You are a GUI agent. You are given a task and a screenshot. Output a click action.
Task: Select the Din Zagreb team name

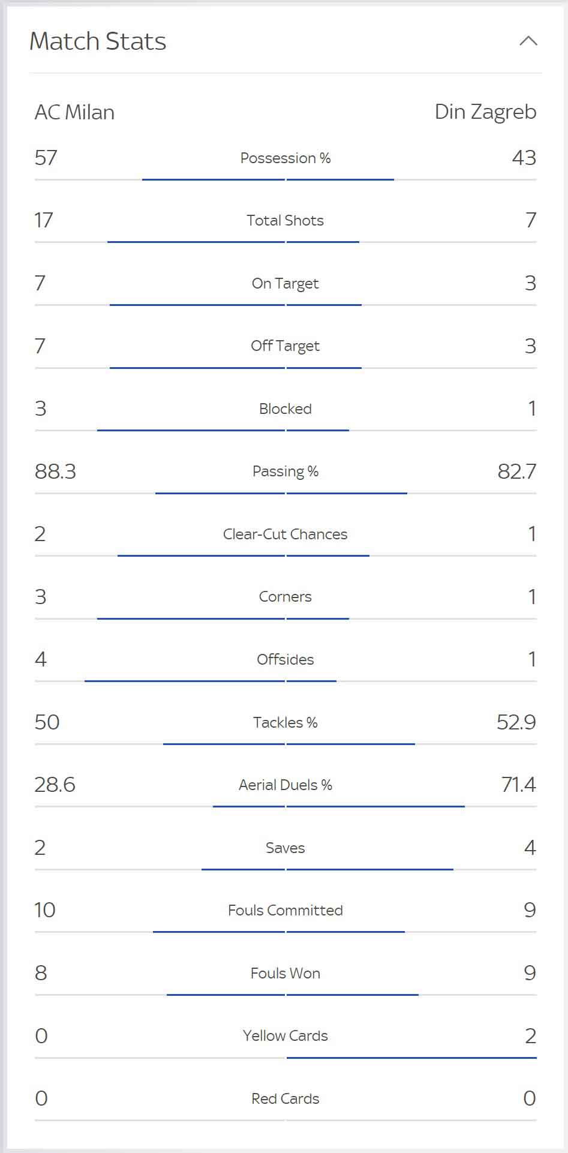click(485, 112)
